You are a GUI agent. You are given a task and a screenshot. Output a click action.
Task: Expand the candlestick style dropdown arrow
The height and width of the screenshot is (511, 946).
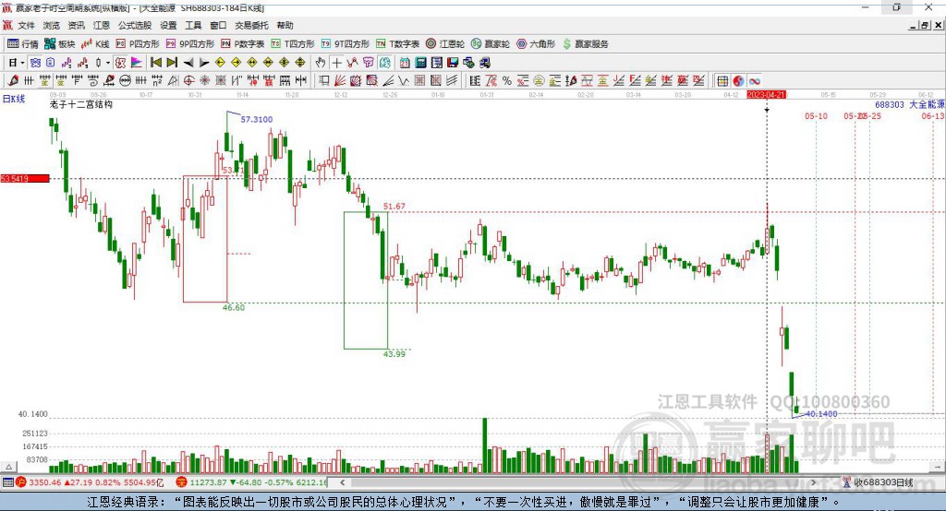(108, 63)
